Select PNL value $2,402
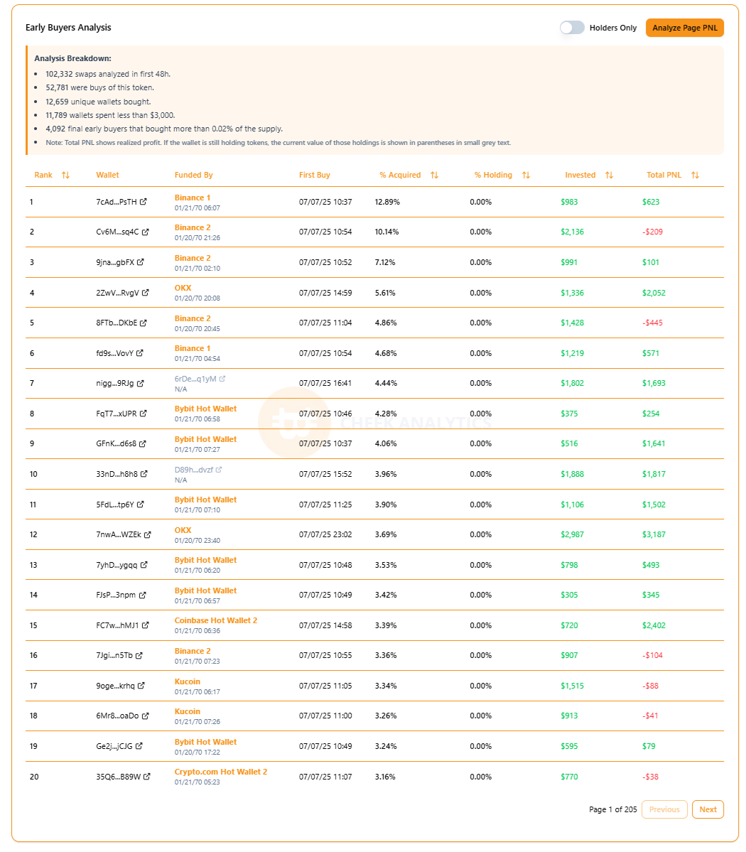746x852 pixels. (x=654, y=625)
